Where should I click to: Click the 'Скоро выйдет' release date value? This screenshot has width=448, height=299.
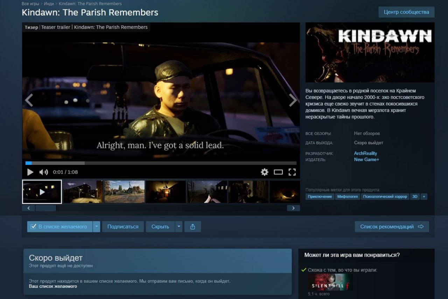pos(369,143)
